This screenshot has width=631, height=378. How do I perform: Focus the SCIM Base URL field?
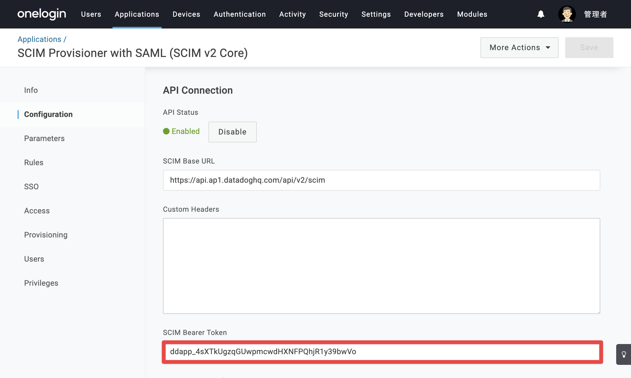tap(381, 180)
